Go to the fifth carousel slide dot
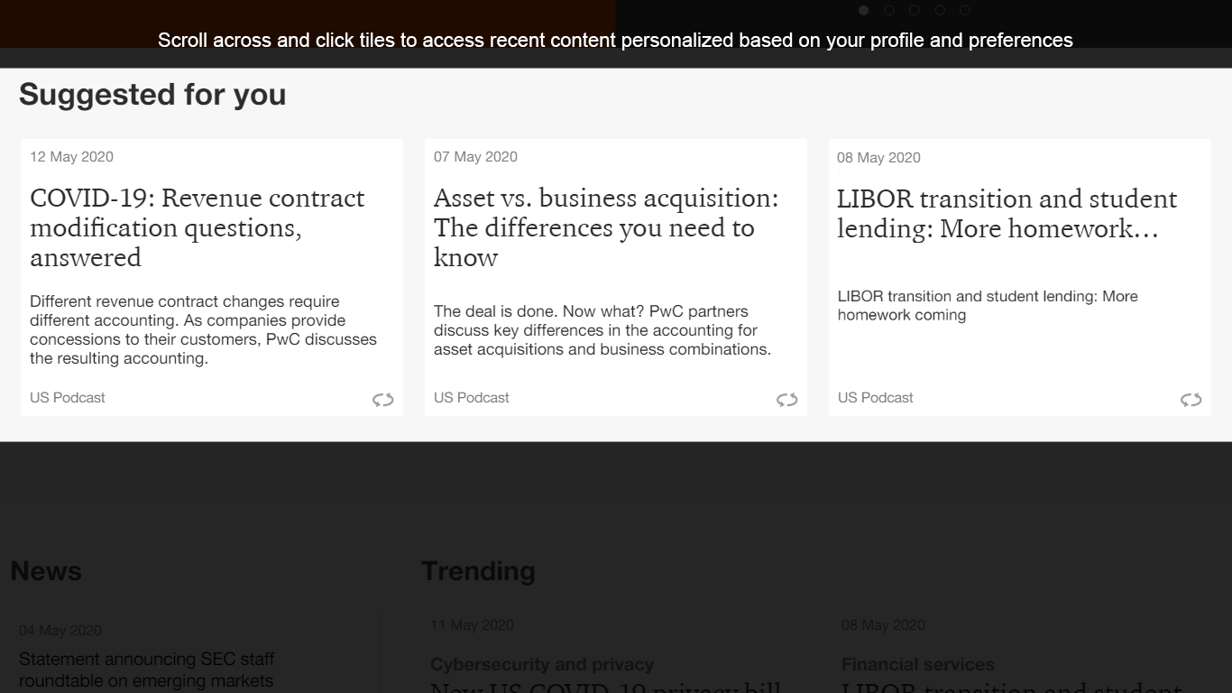This screenshot has width=1232, height=693. coord(965,10)
